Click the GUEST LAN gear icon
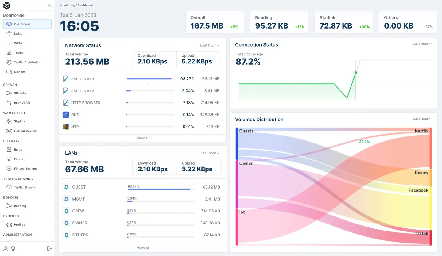 [66, 187]
